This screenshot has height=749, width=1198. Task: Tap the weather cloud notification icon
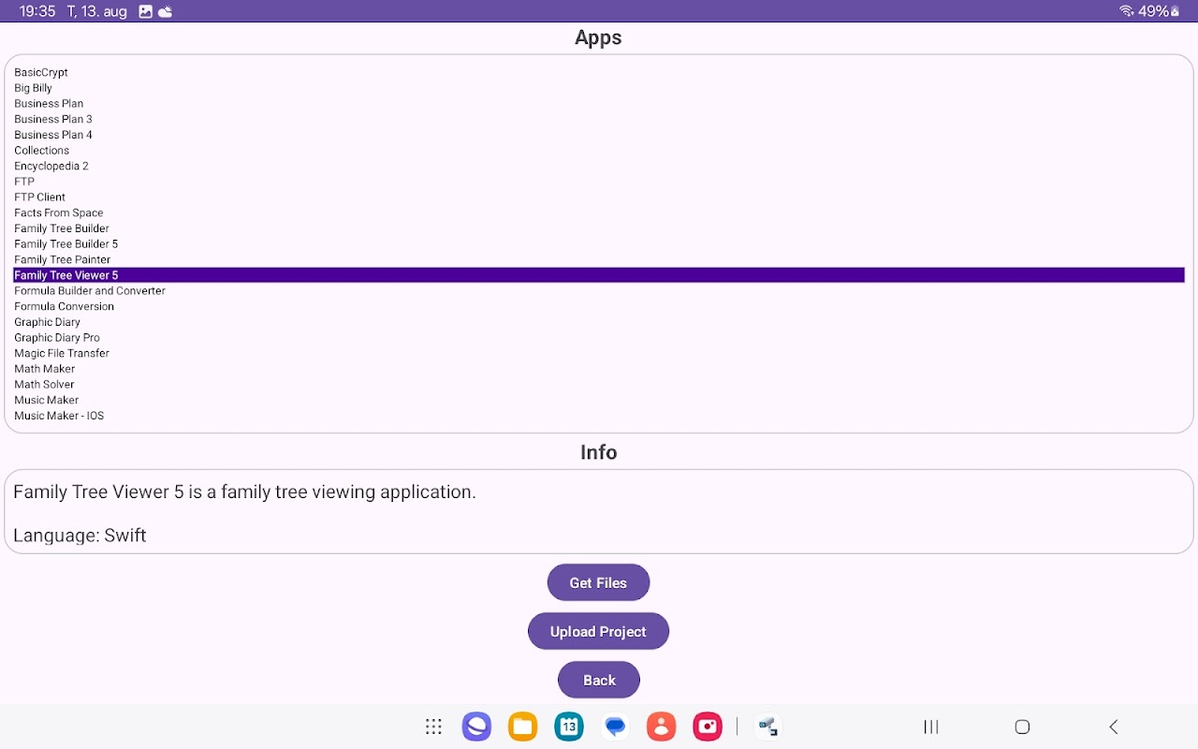tap(166, 11)
